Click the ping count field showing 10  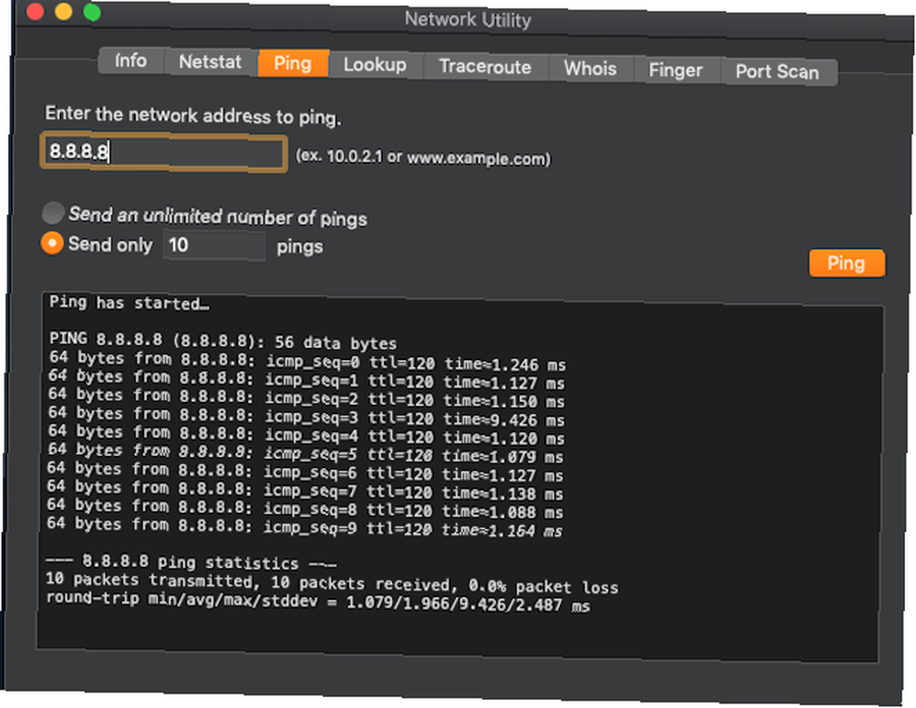coord(213,245)
